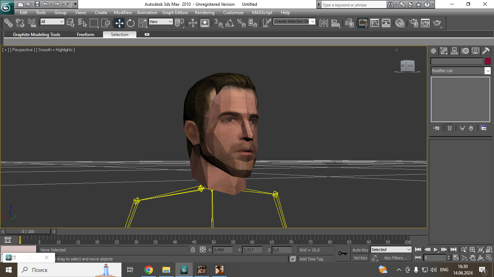Open the Curve Editor icon
494x277 pixels.
click(x=375, y=23)
